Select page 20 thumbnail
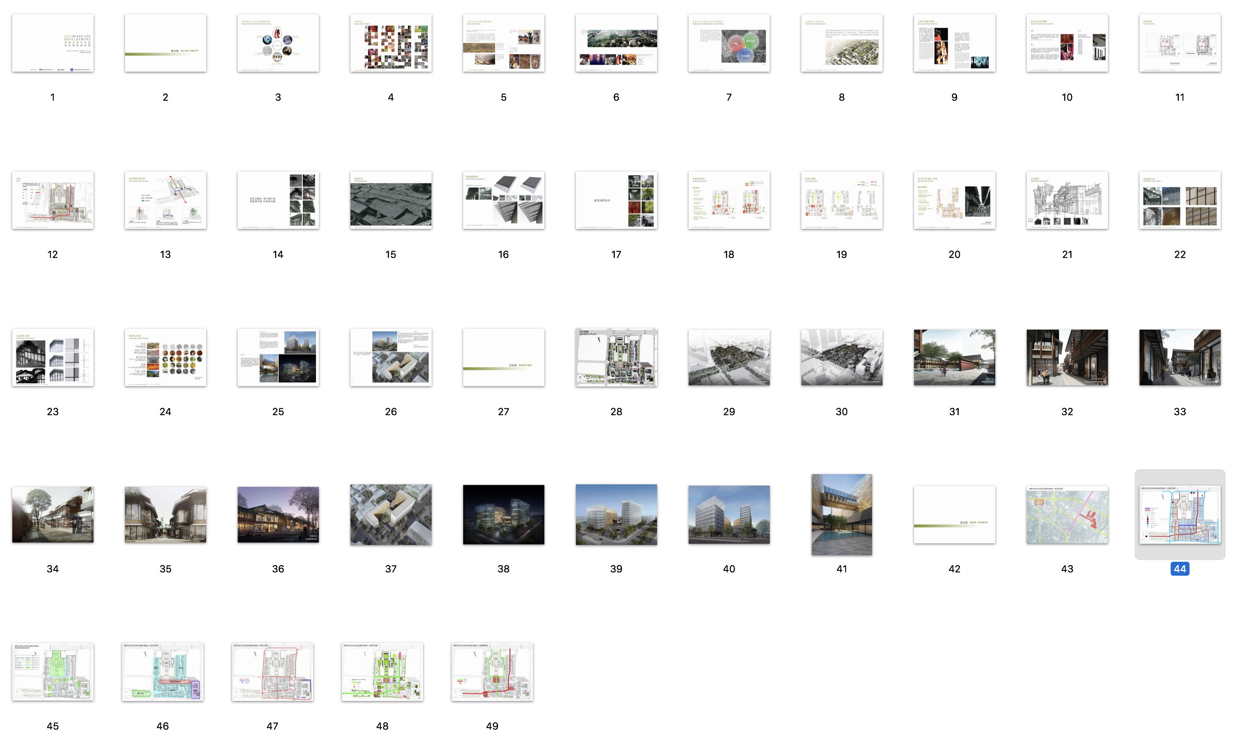1242x737 pixels. point(955,200)
